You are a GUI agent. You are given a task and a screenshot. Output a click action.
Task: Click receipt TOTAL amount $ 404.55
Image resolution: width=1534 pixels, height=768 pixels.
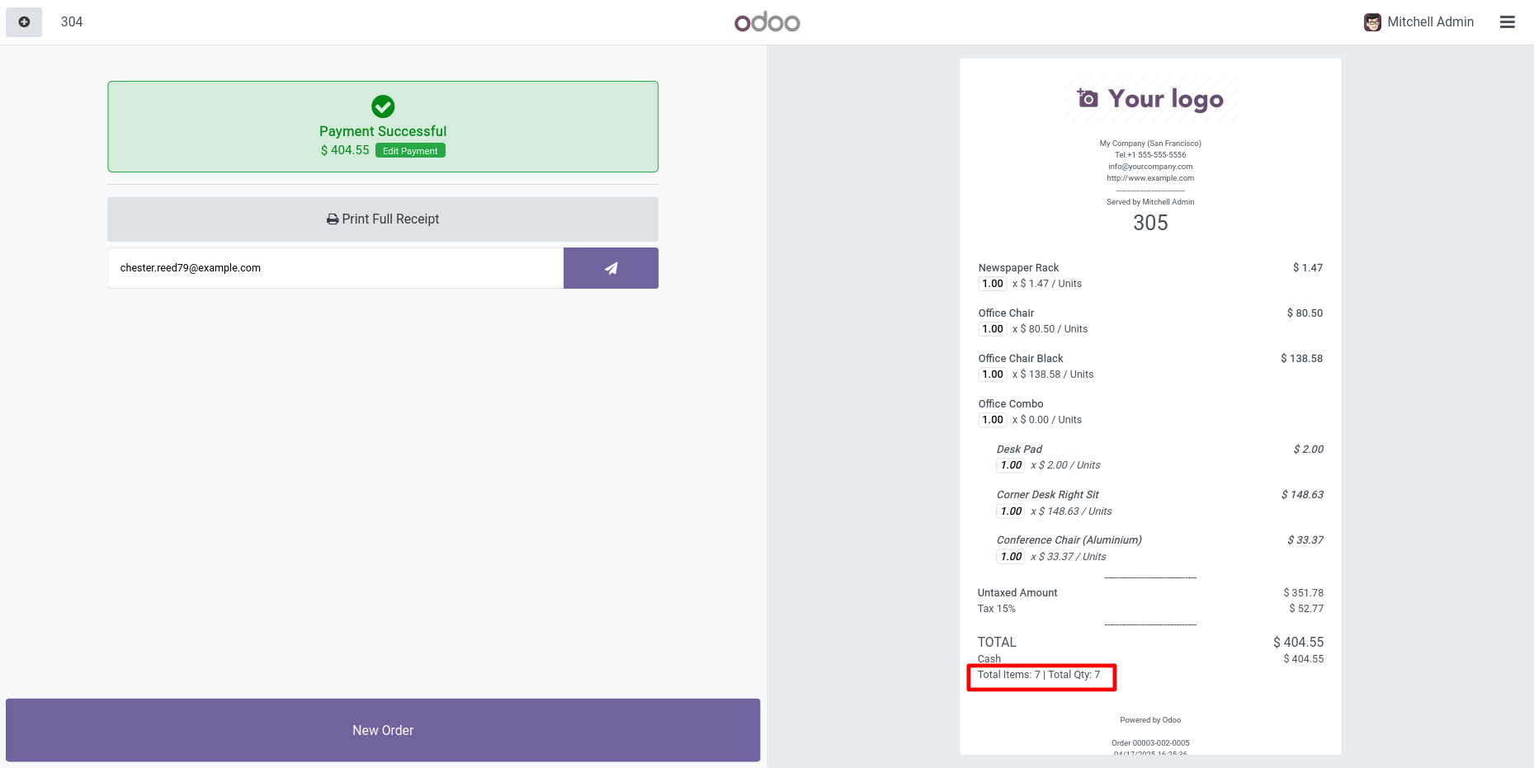pos(1297,643)
